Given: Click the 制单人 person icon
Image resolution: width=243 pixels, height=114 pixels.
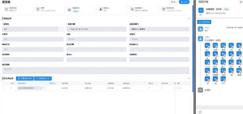Looking at the screenshot, I should (101, 9).
